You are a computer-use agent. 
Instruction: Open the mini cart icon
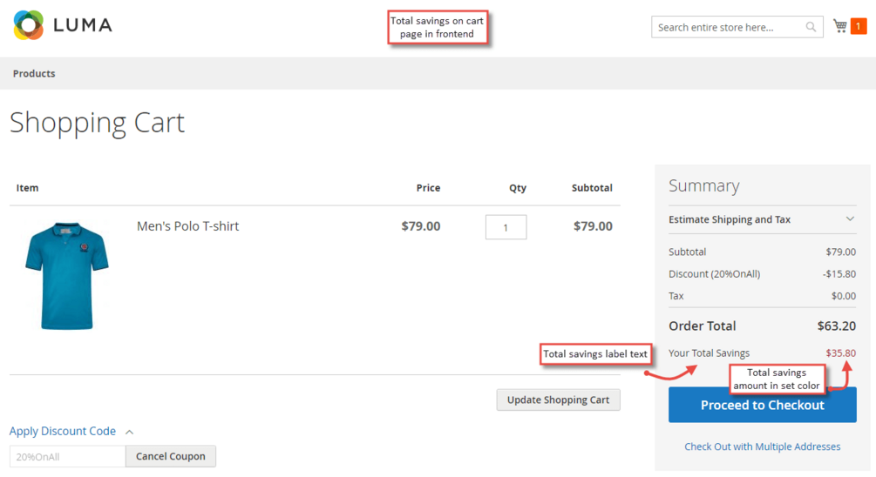[839, 26]
